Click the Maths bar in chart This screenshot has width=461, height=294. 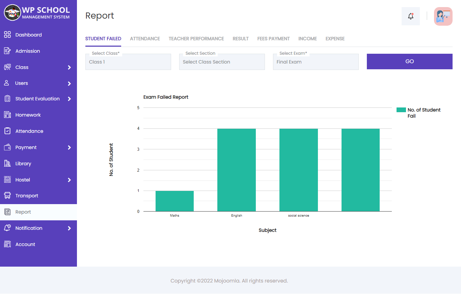[x=174, y=201]
